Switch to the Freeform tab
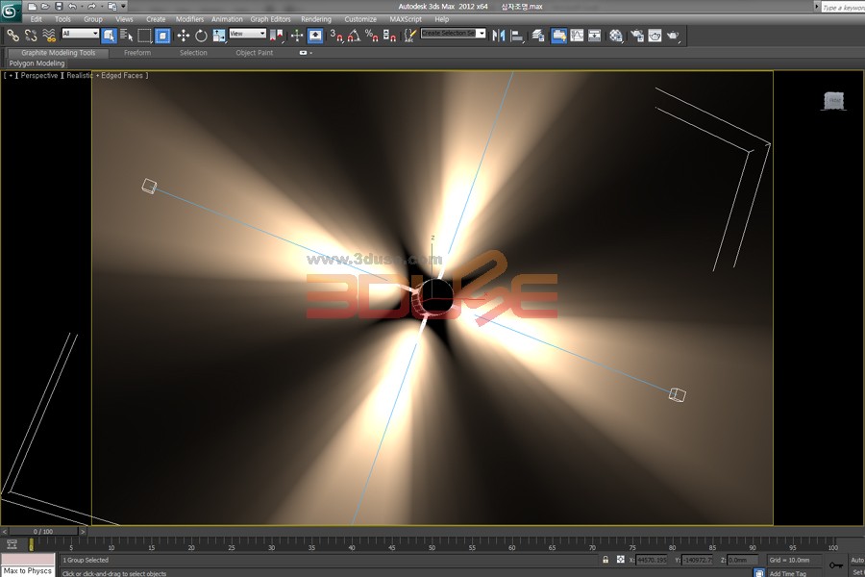This screenshot has width=865, height=577. click(137, 53)
